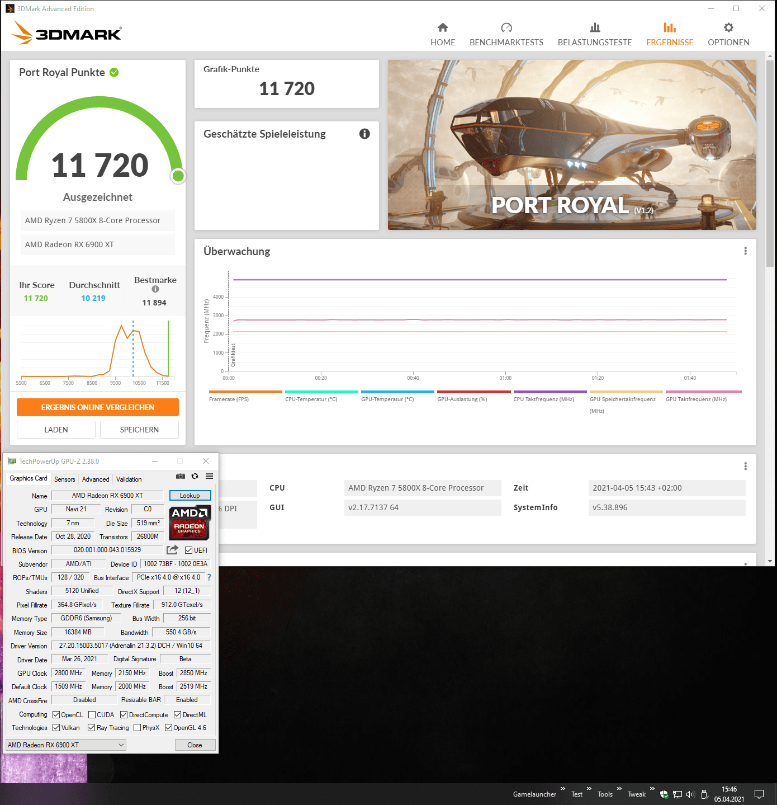This screenshot has width=777, height=805.
Task: Toggle the CPU-Temperatur legend color bar
Action: click(x=321, y=392)
